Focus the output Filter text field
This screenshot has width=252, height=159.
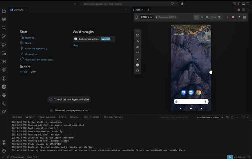point(176,117)
